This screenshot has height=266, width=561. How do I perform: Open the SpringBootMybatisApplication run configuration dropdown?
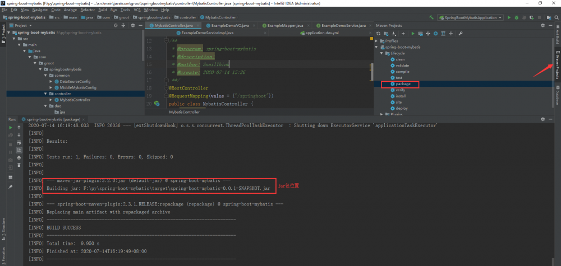[x=471, y=17]
